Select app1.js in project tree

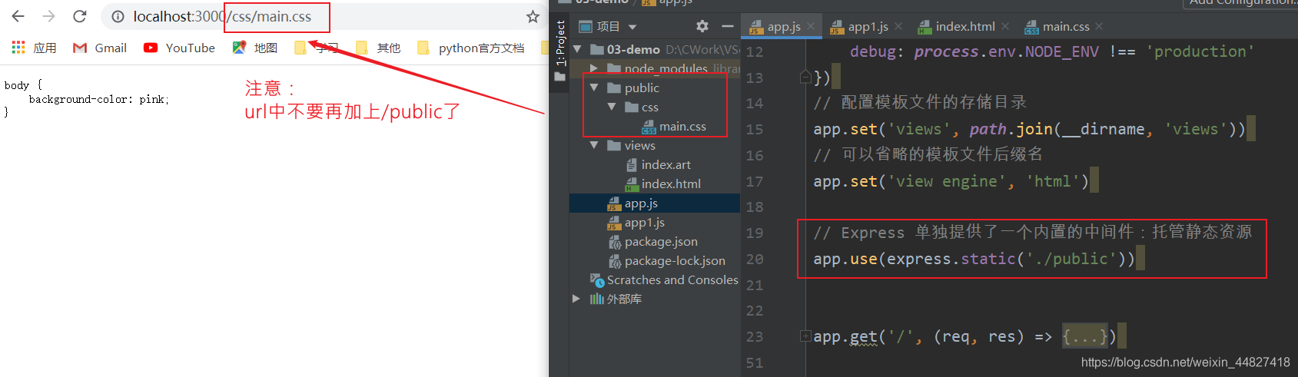(x=636, y=222)
